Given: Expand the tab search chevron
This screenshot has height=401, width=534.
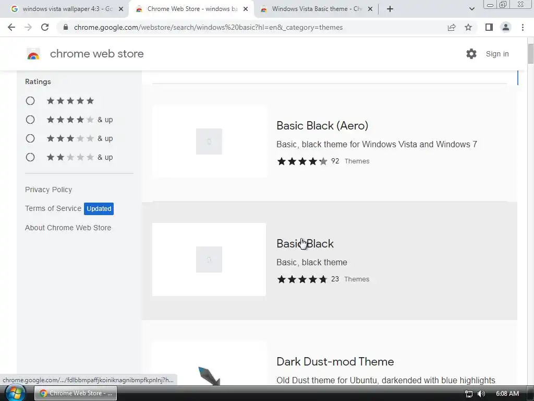Looking at the screenshot, I should coord(471,9).
